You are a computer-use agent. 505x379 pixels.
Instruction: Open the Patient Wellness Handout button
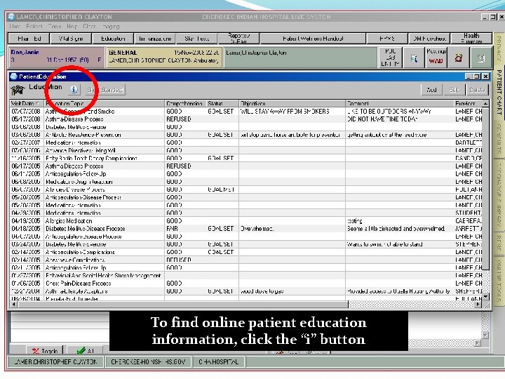pos(313,39)
